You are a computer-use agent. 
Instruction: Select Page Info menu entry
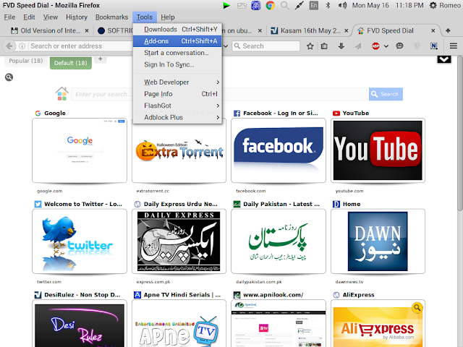click(177, 94)
